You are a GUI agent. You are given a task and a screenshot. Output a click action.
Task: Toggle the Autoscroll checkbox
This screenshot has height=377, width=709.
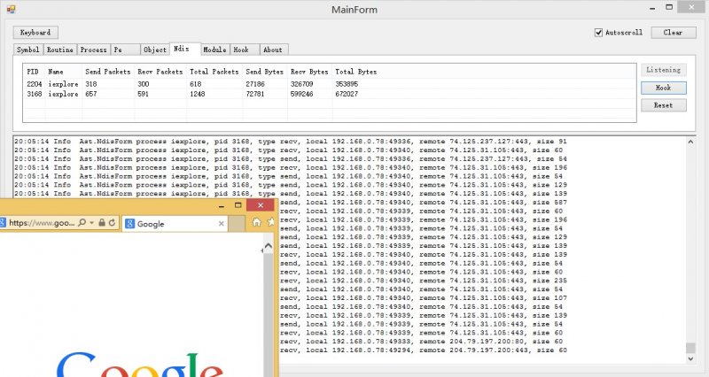point(598,33)
